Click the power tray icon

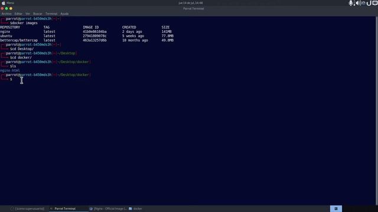pos(369,3)
